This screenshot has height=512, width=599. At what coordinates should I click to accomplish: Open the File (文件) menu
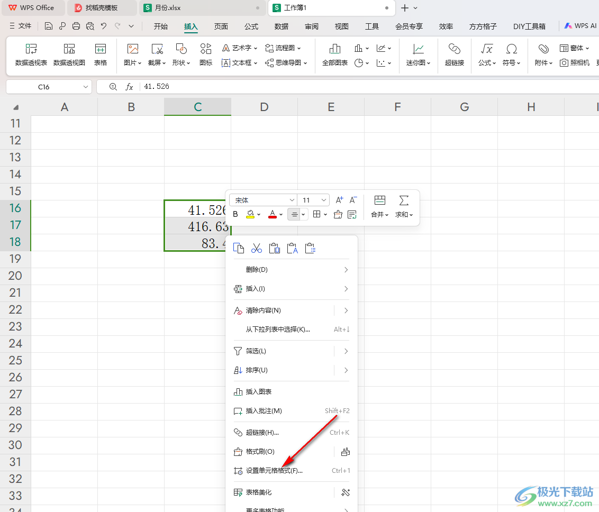click(21, 26)
